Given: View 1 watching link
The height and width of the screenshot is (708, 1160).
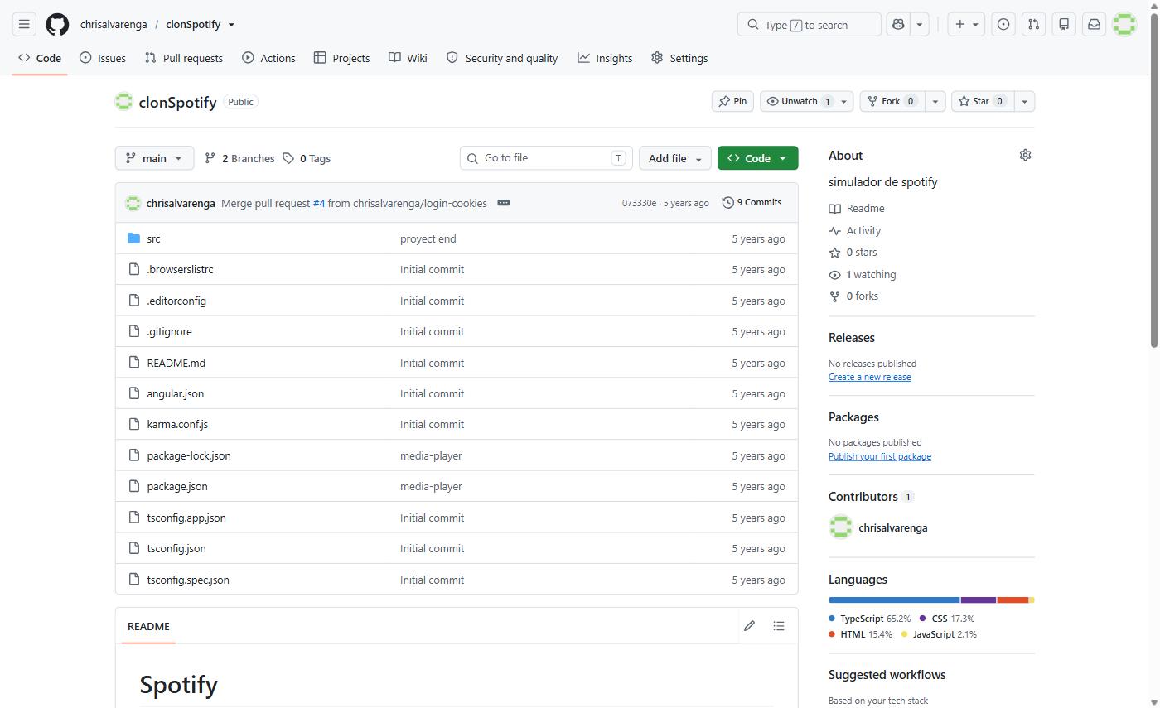Looking at the screenshot, I should tap(863, 274).
